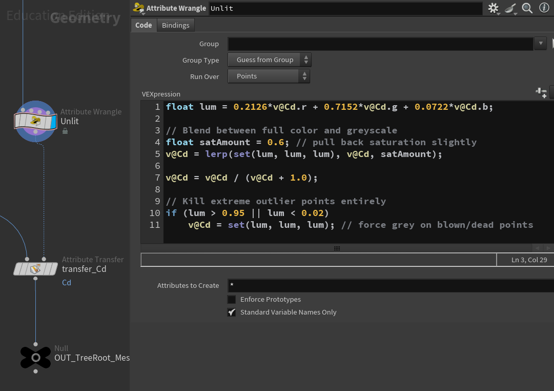The image size is (554, 391).
Task: Click the VEXpression create spare parameters icon
Action: coord(541,92)
